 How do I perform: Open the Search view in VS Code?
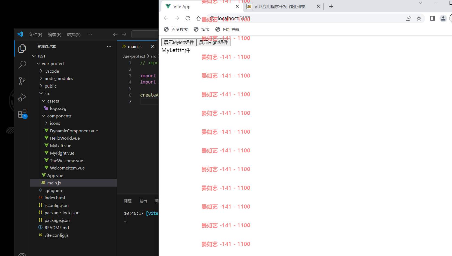22,65
